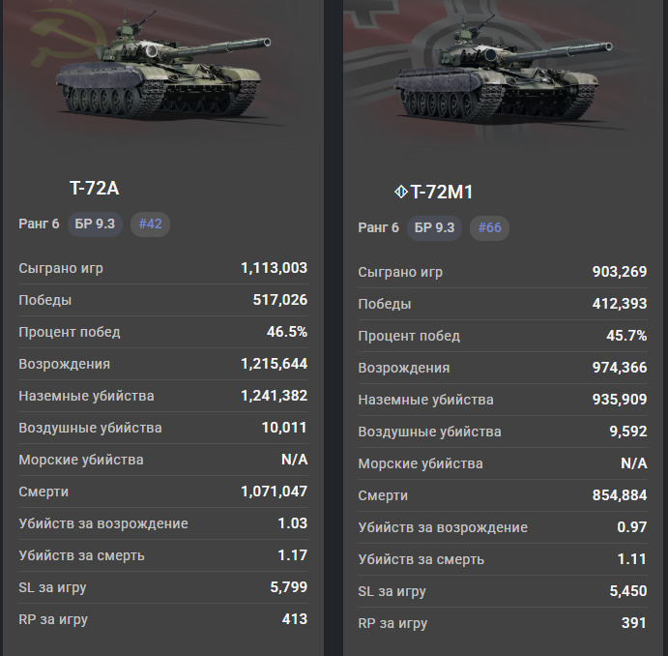
Task: Click T-72M1 Процент побед value 45.7%
Action: point(626,336)
